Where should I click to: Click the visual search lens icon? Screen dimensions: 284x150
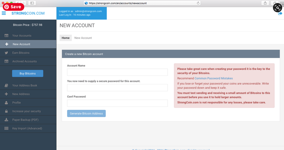click(277, 8)
